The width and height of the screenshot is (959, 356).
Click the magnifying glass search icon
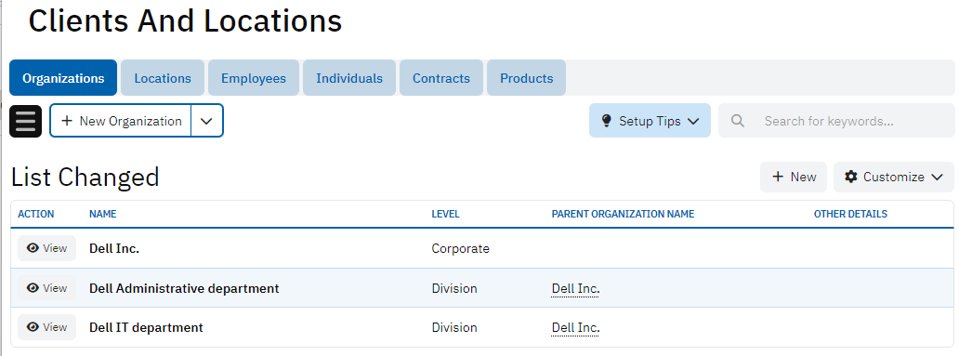pos(738,121)
